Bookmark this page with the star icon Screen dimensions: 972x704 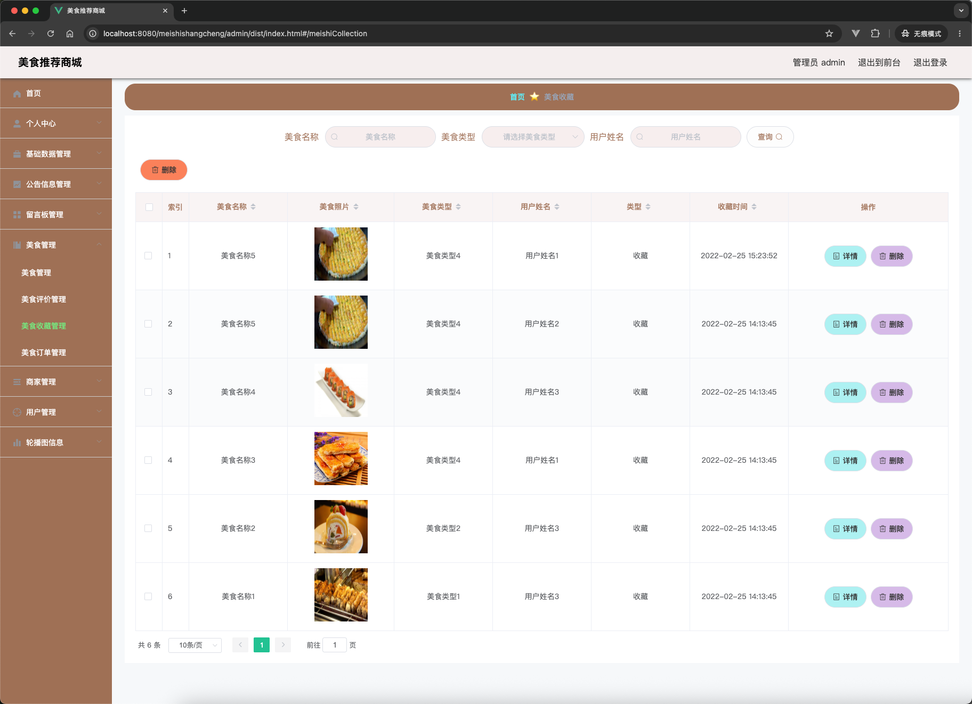pyautogui.click(x=829, y=34)
